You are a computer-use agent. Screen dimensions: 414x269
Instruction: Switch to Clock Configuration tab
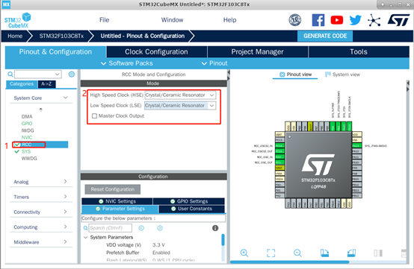157,52
